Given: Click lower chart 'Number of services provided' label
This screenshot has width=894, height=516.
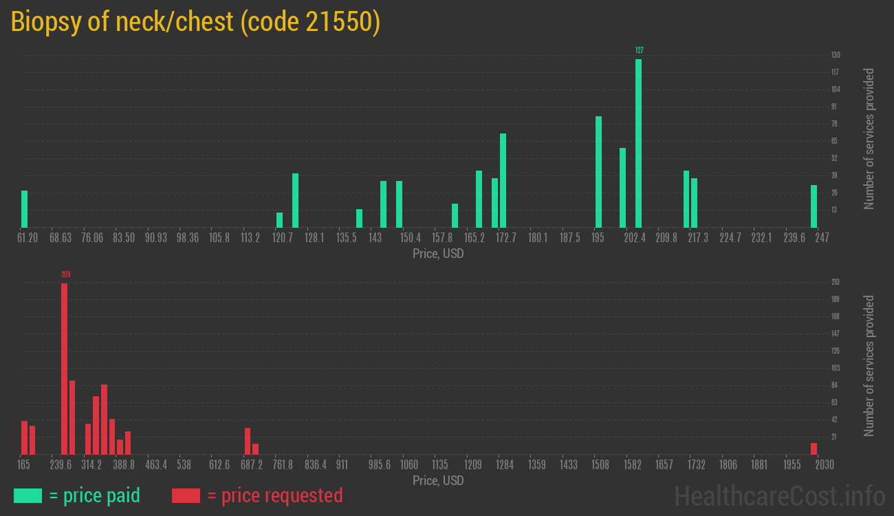Looking at the screenshot, I should (869, 366).
